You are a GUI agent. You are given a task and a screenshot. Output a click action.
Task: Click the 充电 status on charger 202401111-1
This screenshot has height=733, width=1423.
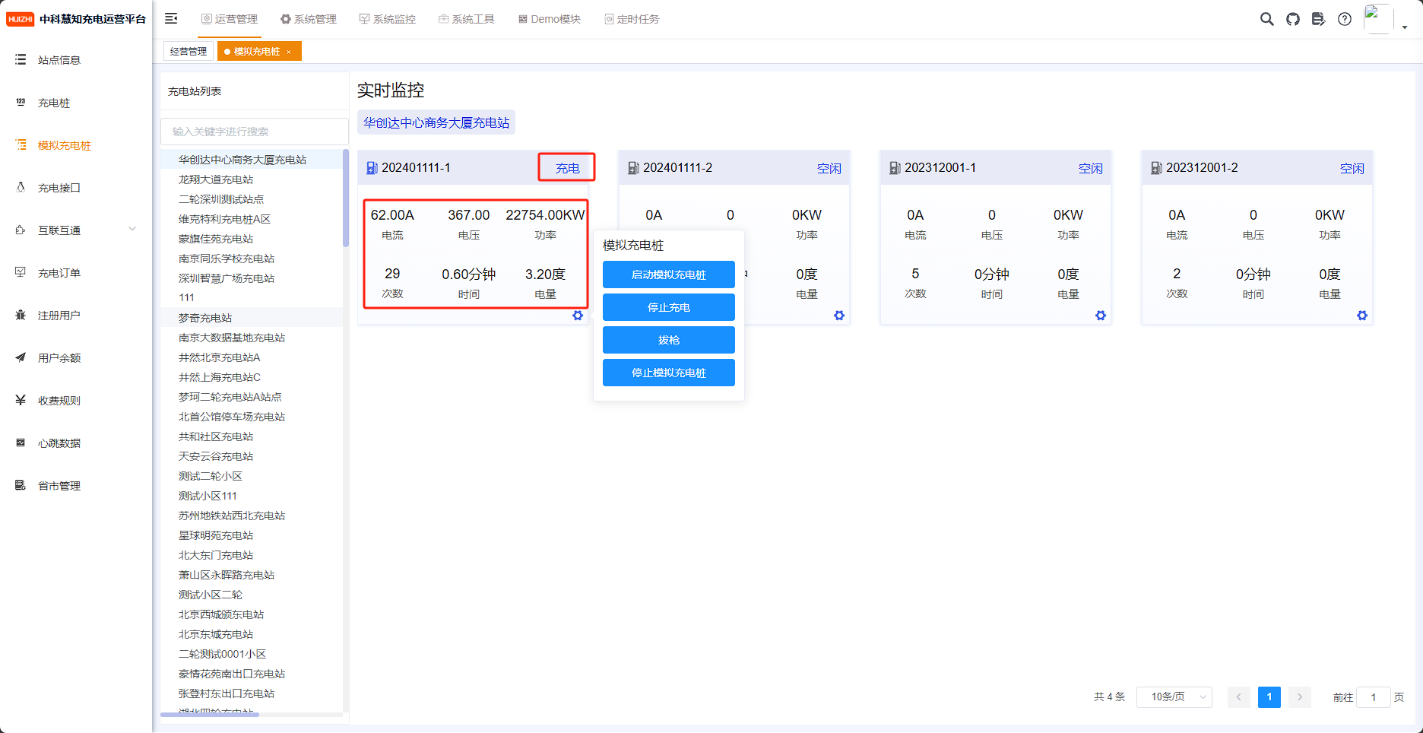[567, 168]
